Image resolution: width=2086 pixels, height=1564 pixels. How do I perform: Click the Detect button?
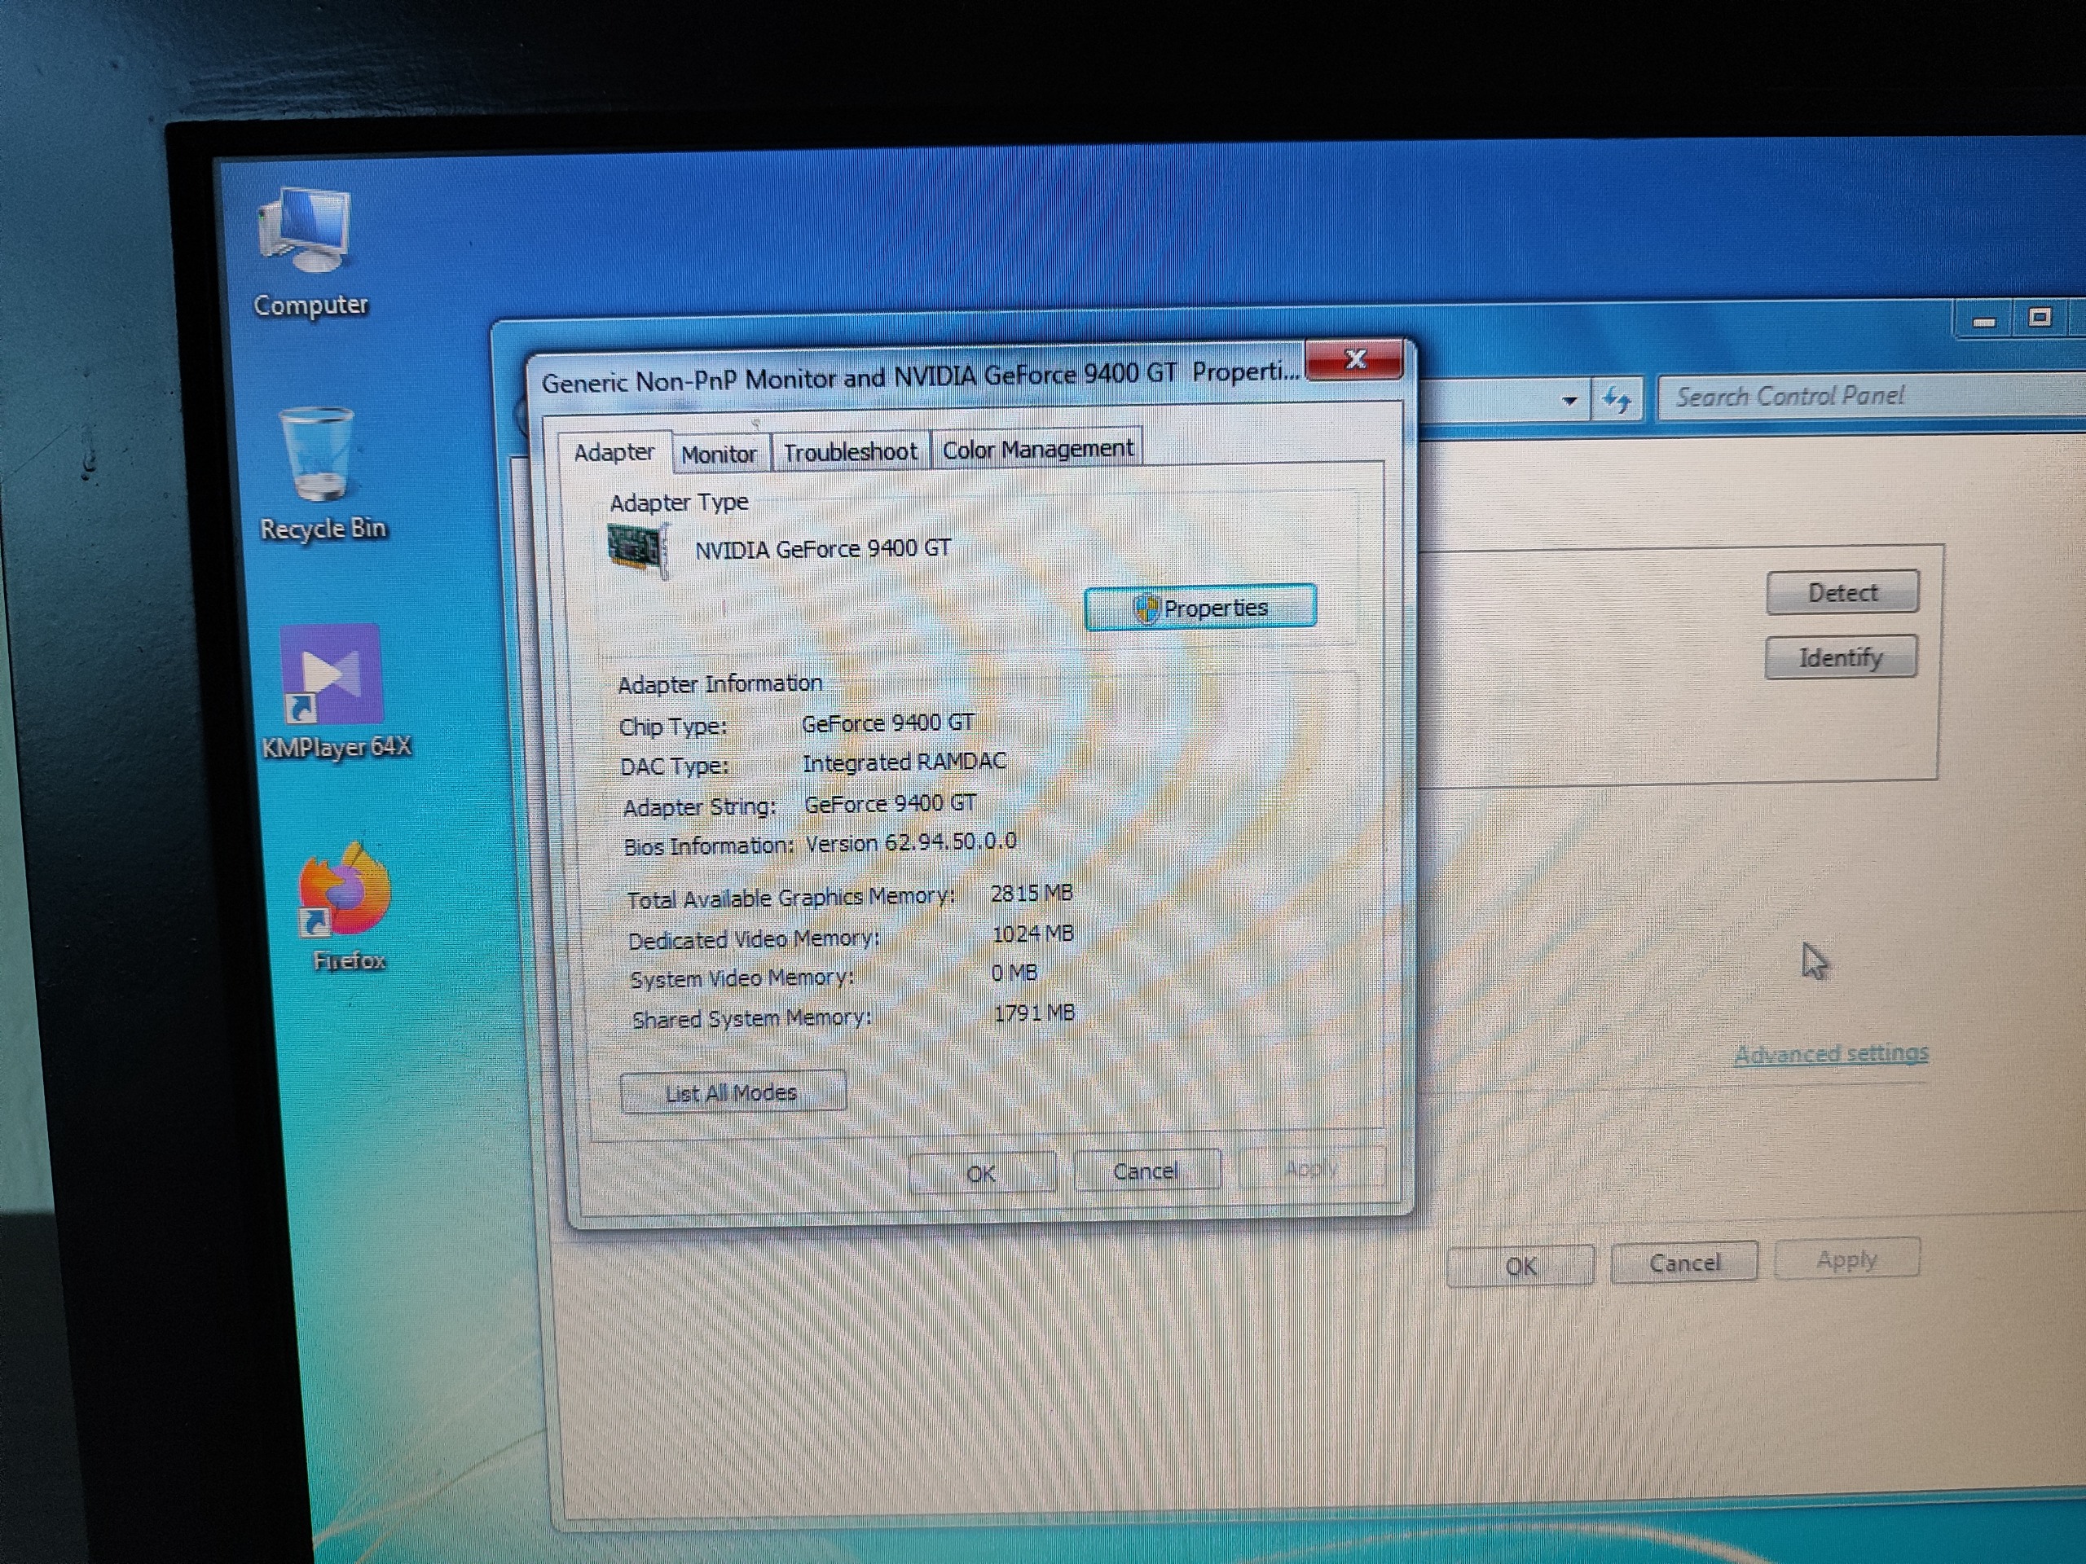pyautogui.click(x=1842, y=593)
